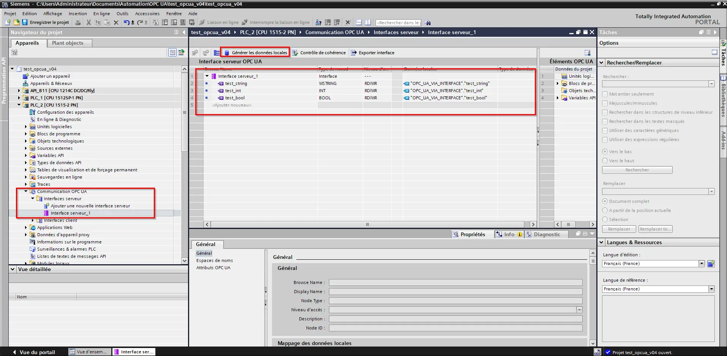The width and height of the screenshot is (727, 356).
Task: Collapse the PLC_2 [CPU 1515-2 PN] node
Action: click(19, 105)
